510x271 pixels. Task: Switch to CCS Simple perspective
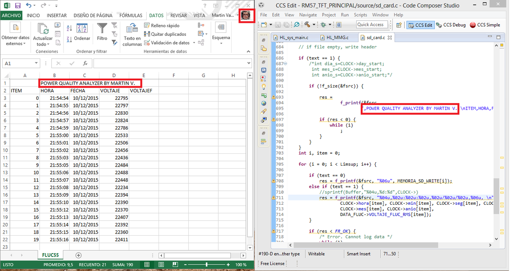[485, 25]
